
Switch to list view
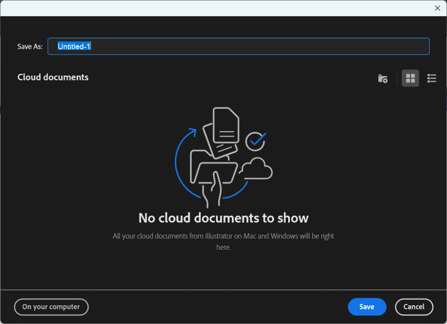coord(432,79)
